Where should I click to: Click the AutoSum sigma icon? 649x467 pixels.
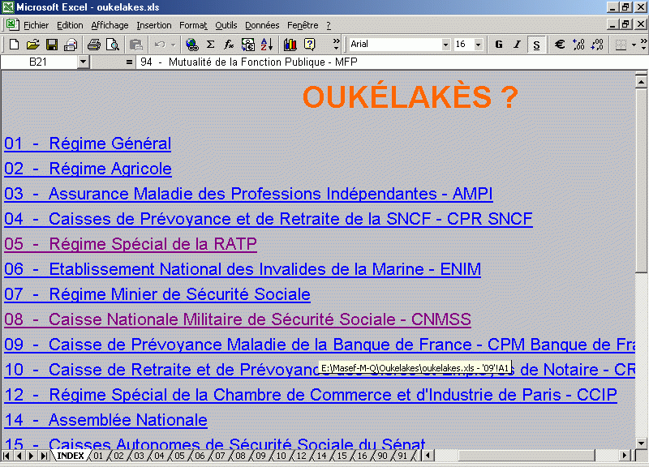211,45
